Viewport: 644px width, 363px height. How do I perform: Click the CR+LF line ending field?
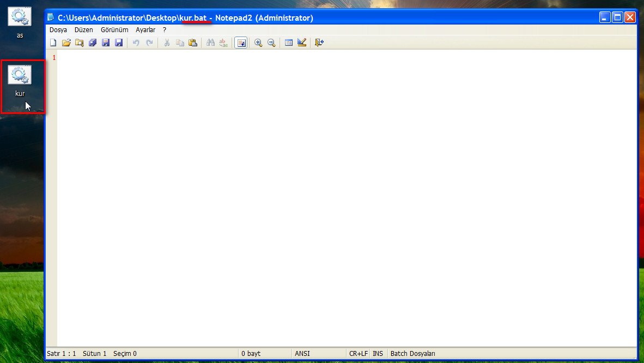[x=358, y=354]
